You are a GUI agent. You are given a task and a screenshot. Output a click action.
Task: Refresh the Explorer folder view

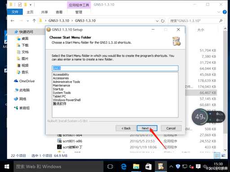[x=163, y=21]
